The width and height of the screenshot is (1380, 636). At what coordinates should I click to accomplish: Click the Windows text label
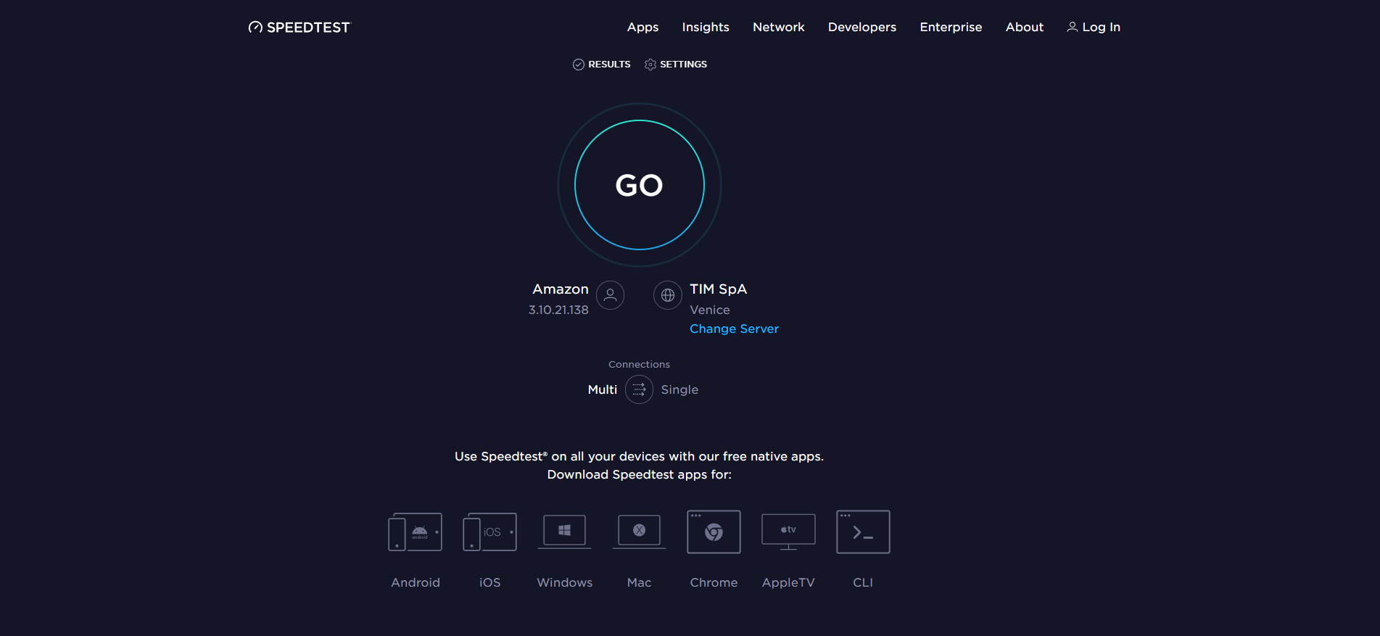point(564,582)
